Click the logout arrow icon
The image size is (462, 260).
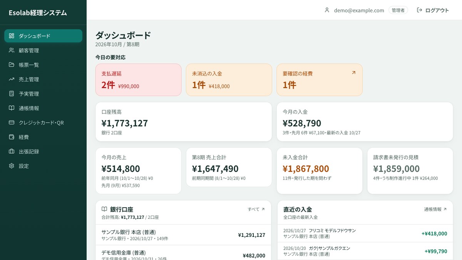pyautogui.click(x=420, y=10)
